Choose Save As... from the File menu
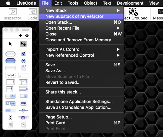Image resolution: width=163 pixels, height=137 pixels. coord(81,71)
